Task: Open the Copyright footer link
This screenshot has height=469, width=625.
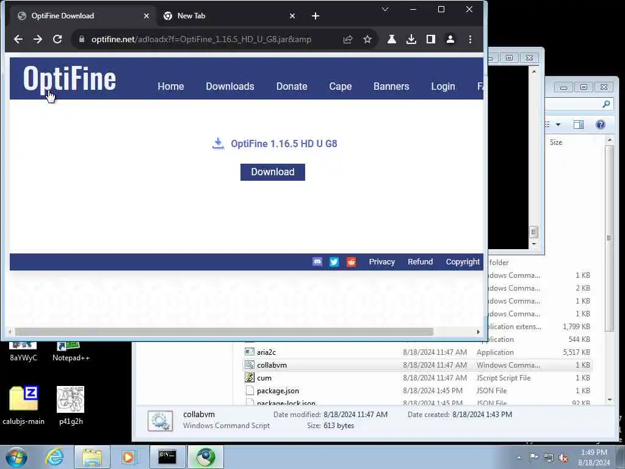Action: [x=463, y=261]
